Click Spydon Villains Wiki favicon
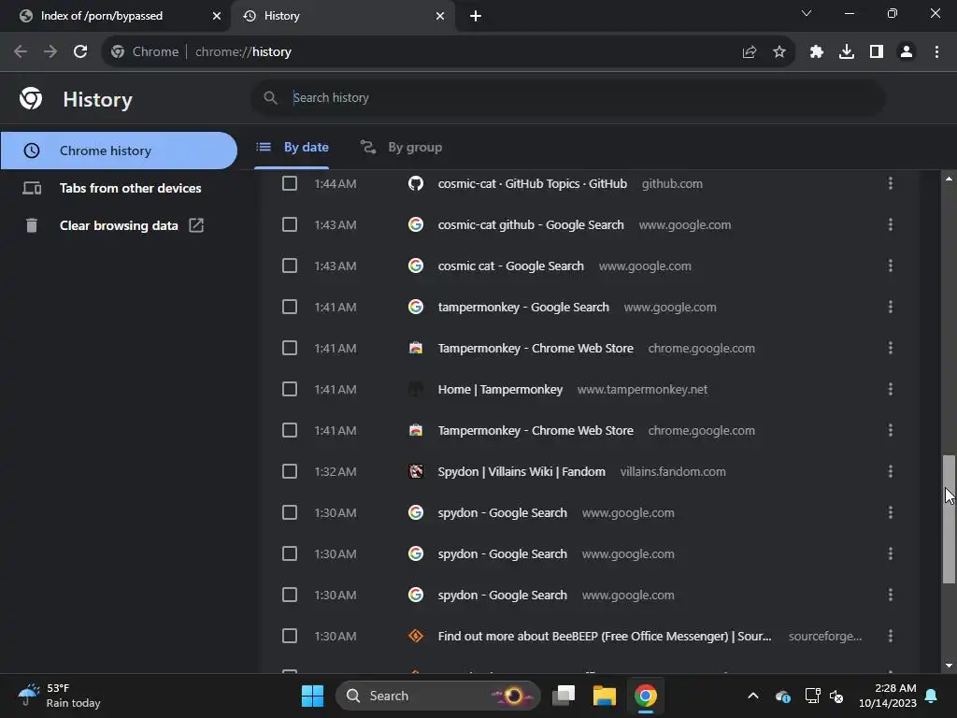The height and width of the screenshot is (718, 957). click(416, 471)
